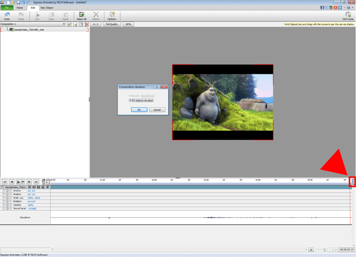
Task: Open the Composition 1 dropdown
Action: click(64, 24)
